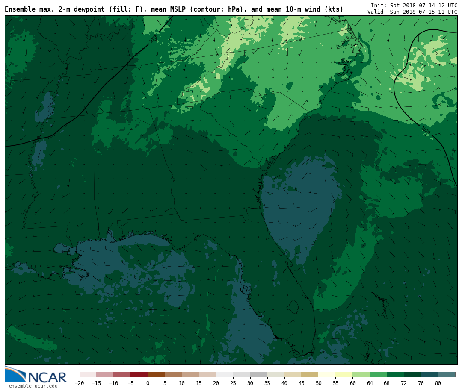462x391 pixels.
Task: Select the Valid time Sun 2018-07-15 11 UTC
Action: point(412,12)
